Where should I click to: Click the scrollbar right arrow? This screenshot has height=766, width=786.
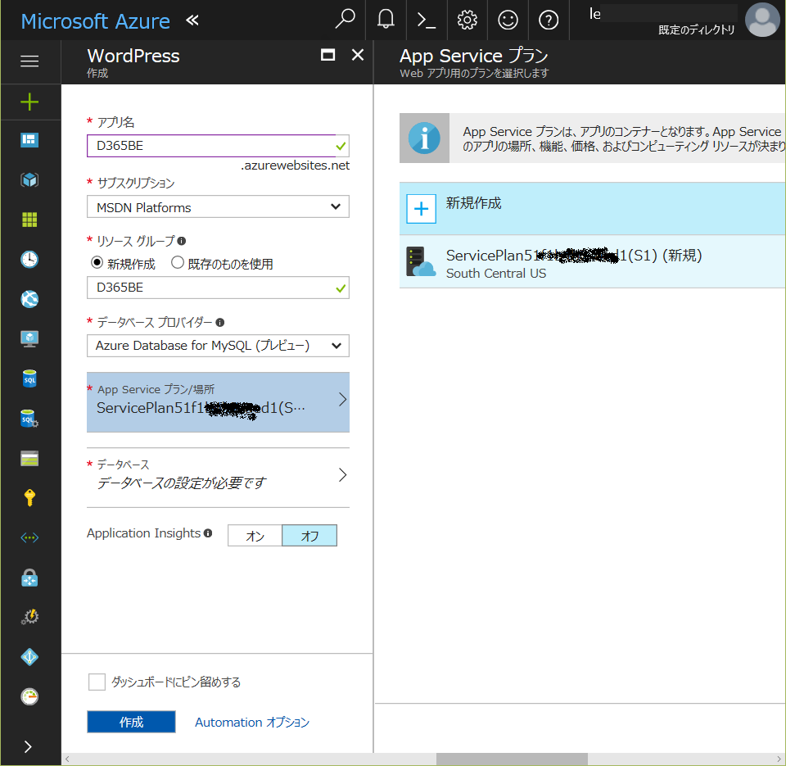click(x=779, y=759)
